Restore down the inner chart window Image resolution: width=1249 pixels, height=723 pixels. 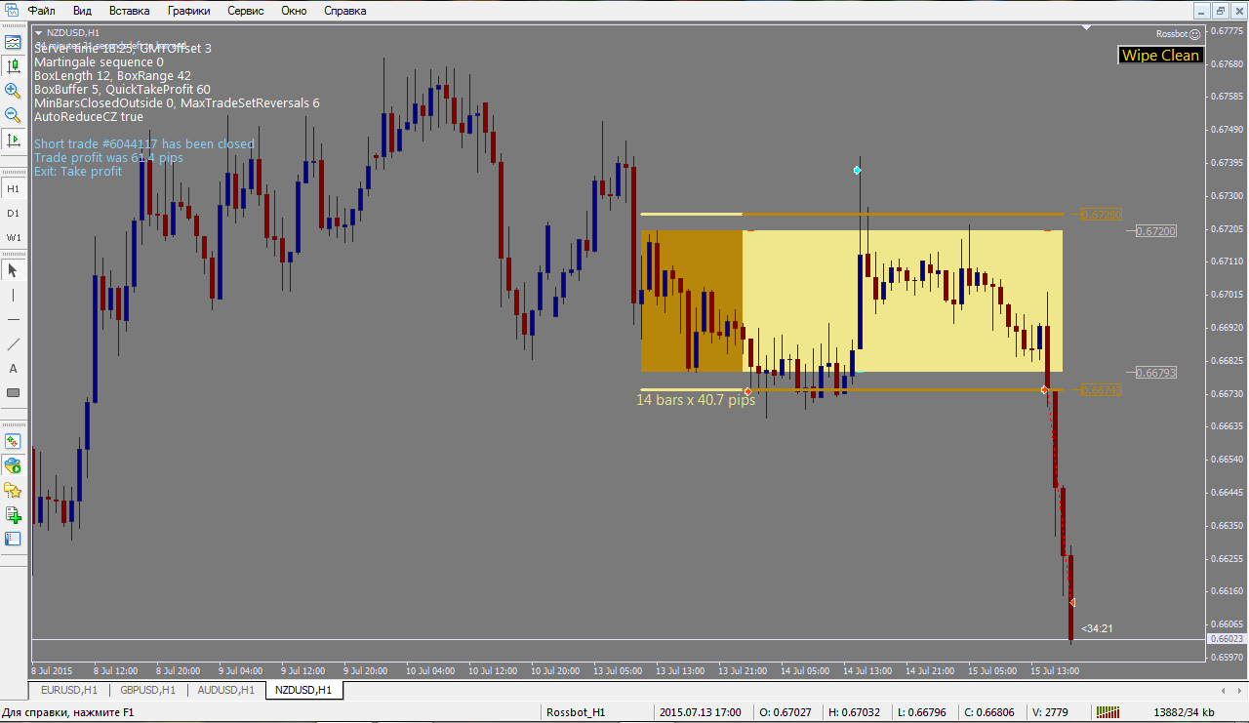click(x=1220, y=11)
